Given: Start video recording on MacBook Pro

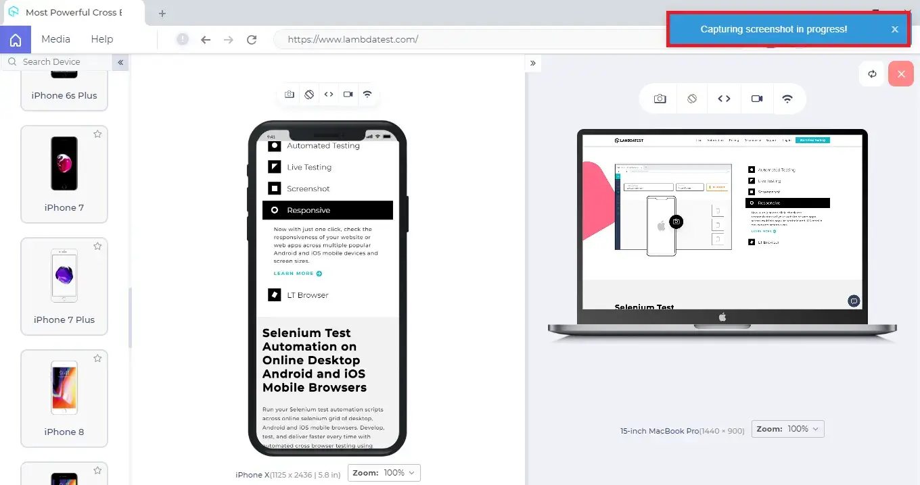Looking at the screenshot, I should tap(757, 99).
